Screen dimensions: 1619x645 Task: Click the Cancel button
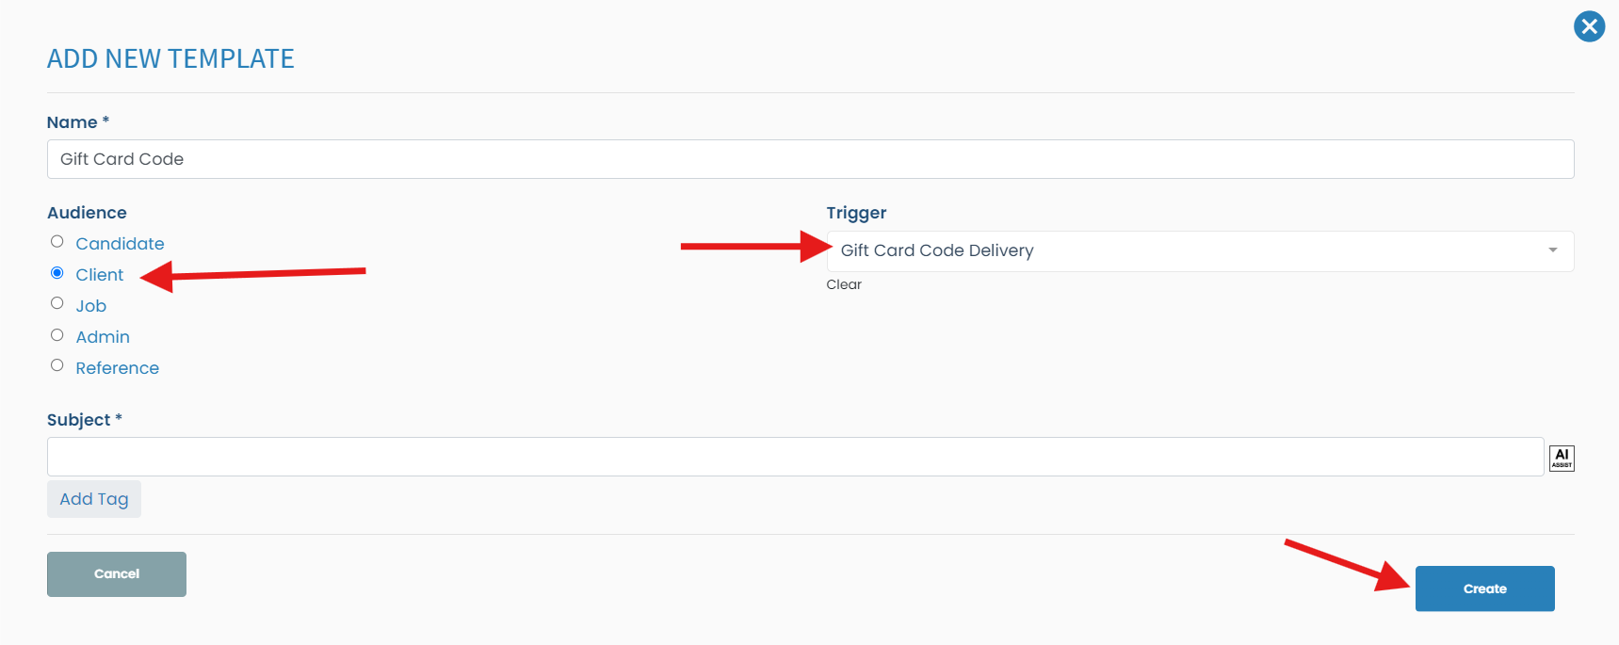[117, 574]
